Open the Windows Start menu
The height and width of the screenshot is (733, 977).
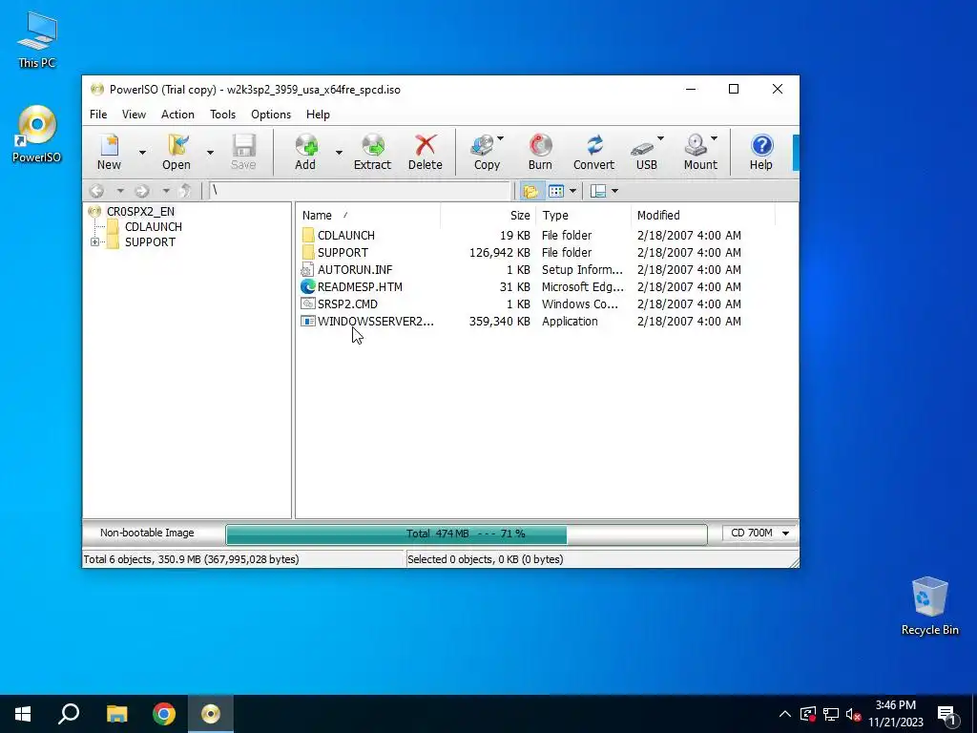click(x=23, y=714)
